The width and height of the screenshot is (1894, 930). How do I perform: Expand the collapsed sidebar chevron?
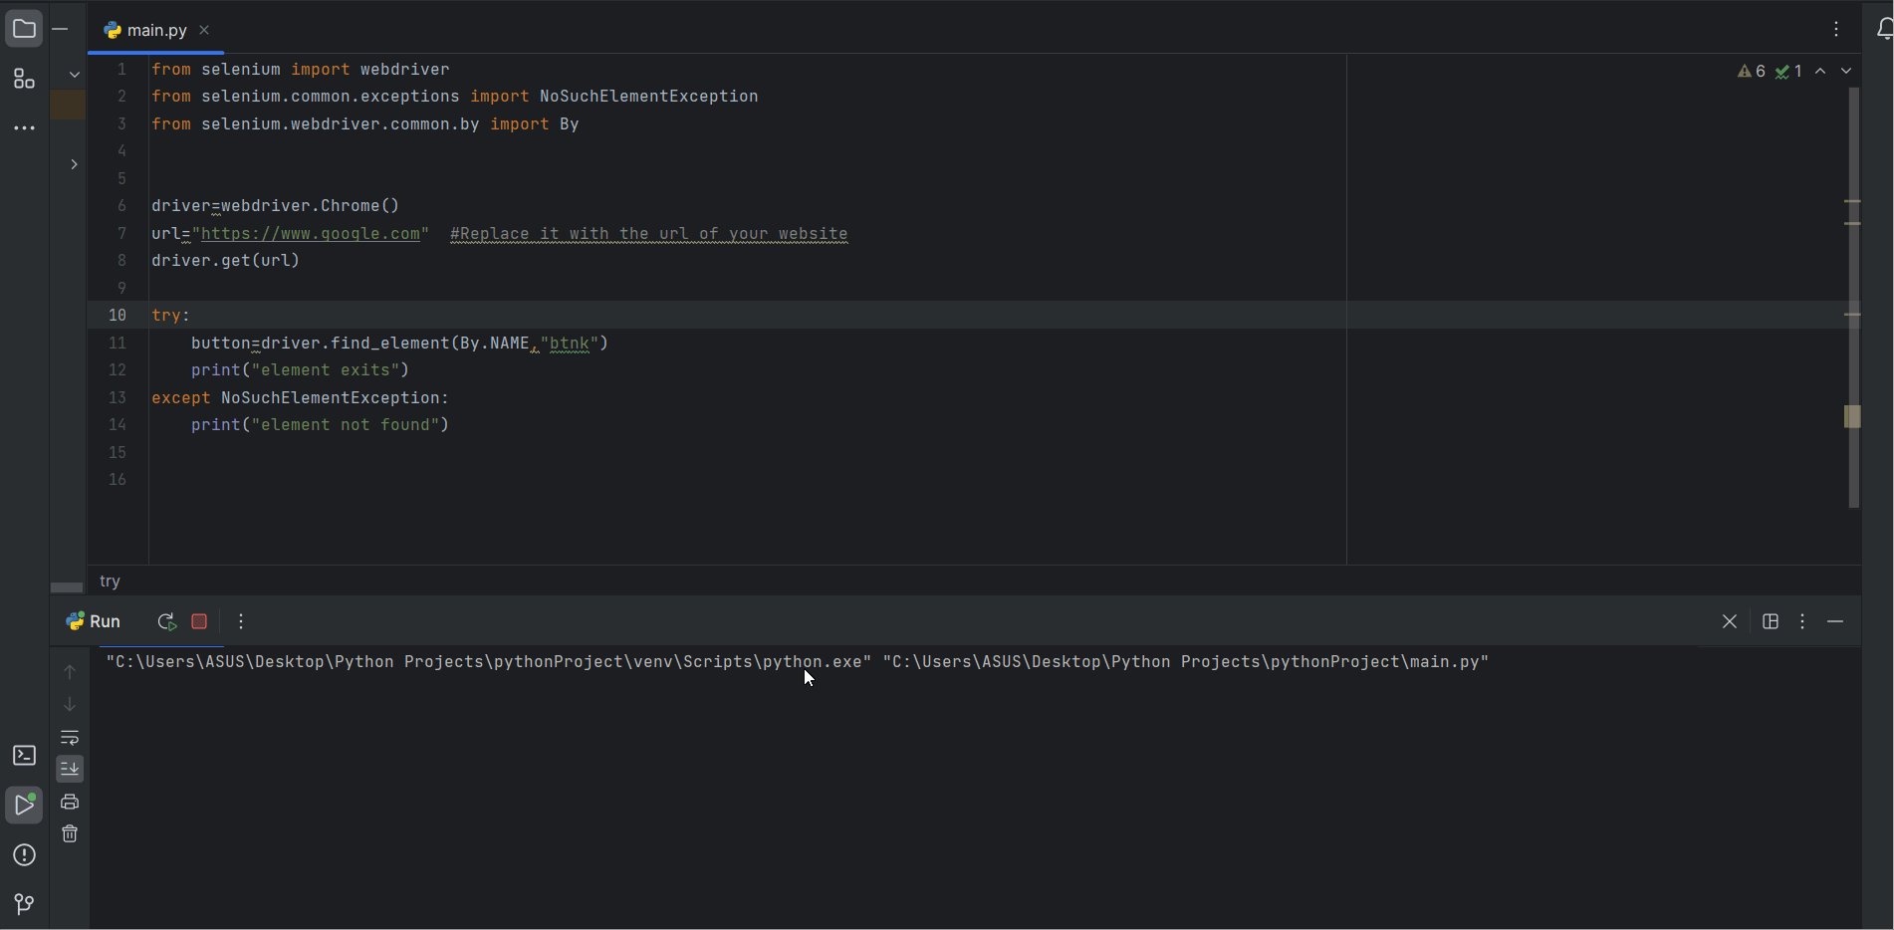point(73,164)
